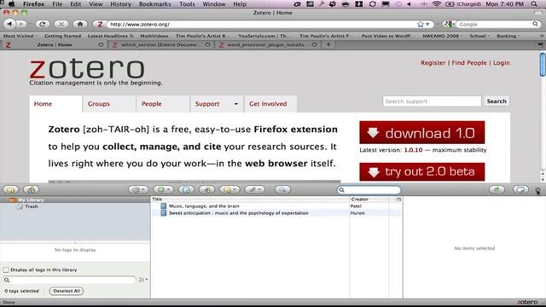The height and width of the screenshot is (307, 546).
Task: Click the magnifier in the Google search box
Action: coord(535,24)
